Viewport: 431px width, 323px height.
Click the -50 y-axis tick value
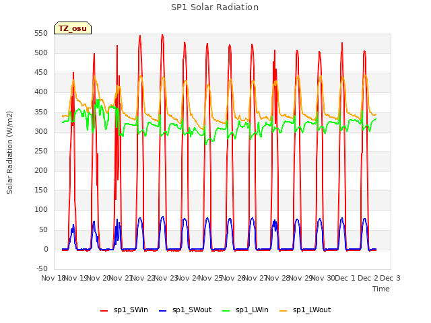(42, 268)
